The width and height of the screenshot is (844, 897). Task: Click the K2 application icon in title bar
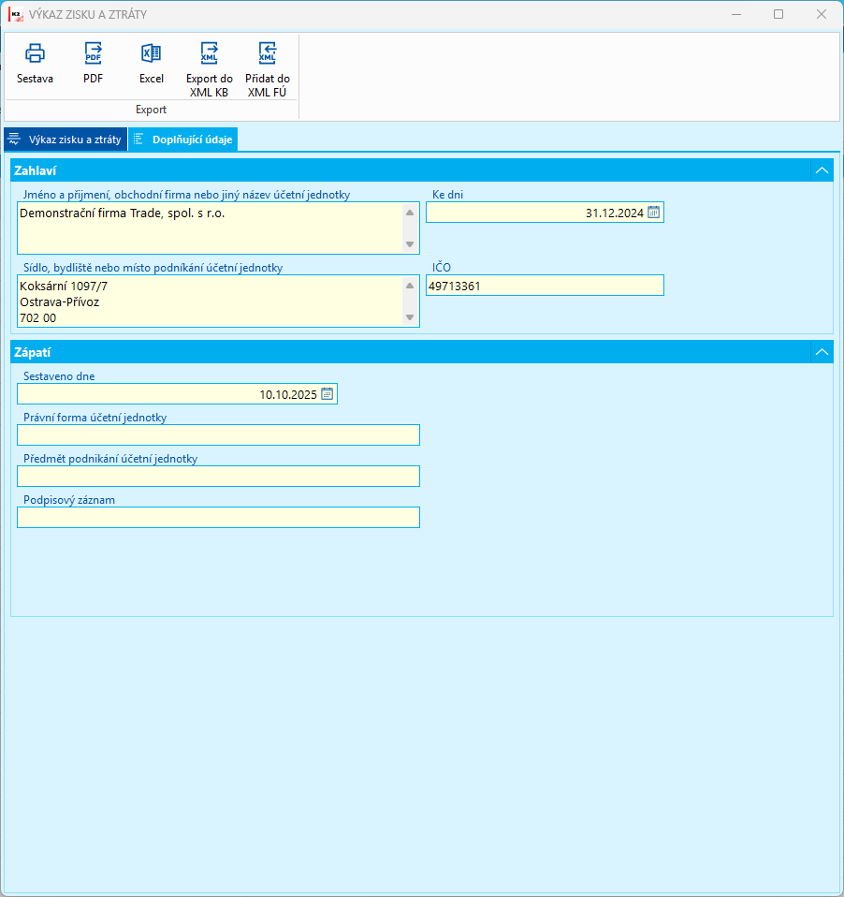tap(15, 14)
